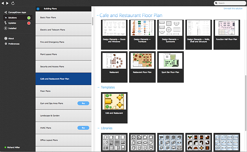247x152 pixels.
Task: Collapse the Templates section
Action: (98, 87)
